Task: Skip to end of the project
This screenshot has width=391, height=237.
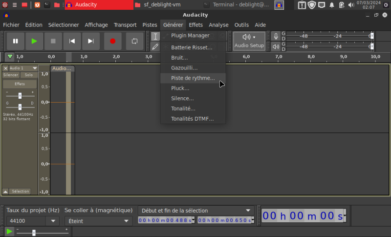Action: 90,42
